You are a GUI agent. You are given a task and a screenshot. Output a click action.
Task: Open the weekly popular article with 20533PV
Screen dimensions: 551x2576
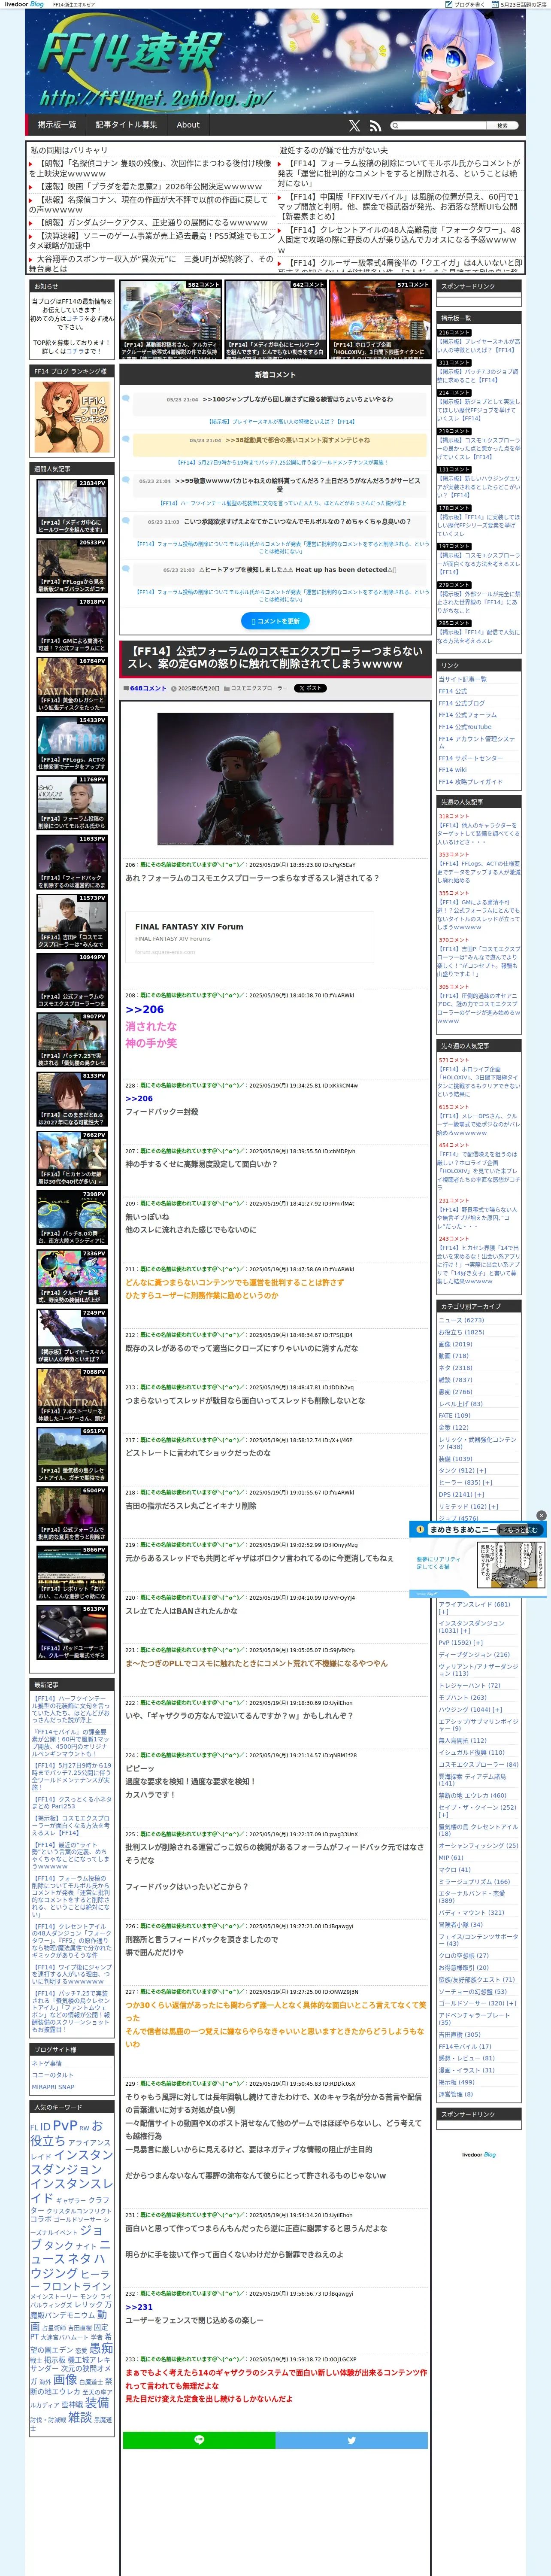[x=72, y=566]
